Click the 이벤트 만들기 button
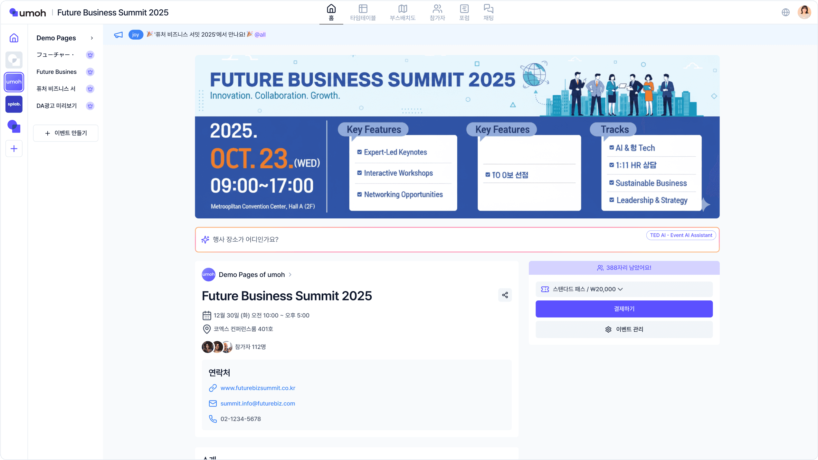This screenshot has width=818, height=460. click(66, 133)
